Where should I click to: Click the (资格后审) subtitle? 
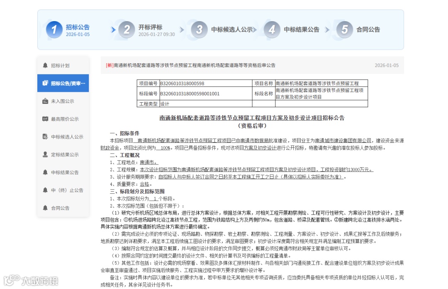pos(252,125)
